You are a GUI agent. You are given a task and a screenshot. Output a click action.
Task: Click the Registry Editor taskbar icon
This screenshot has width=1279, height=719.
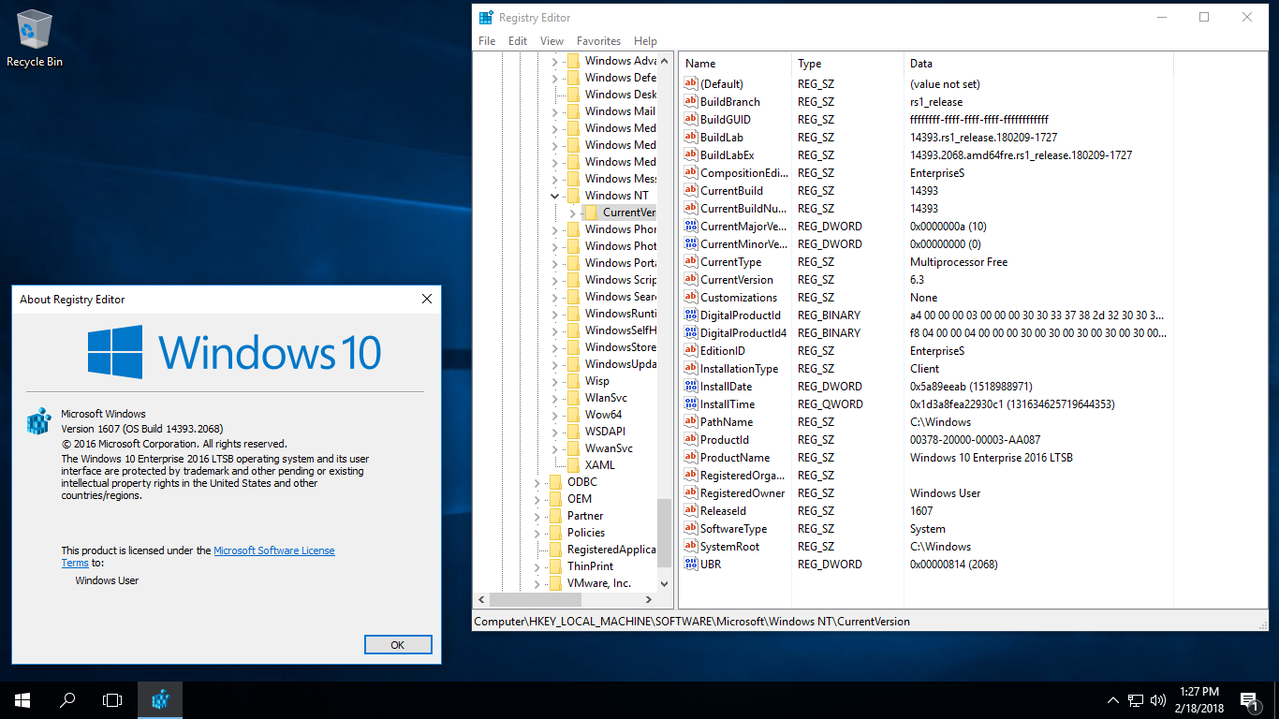(160, 699)
